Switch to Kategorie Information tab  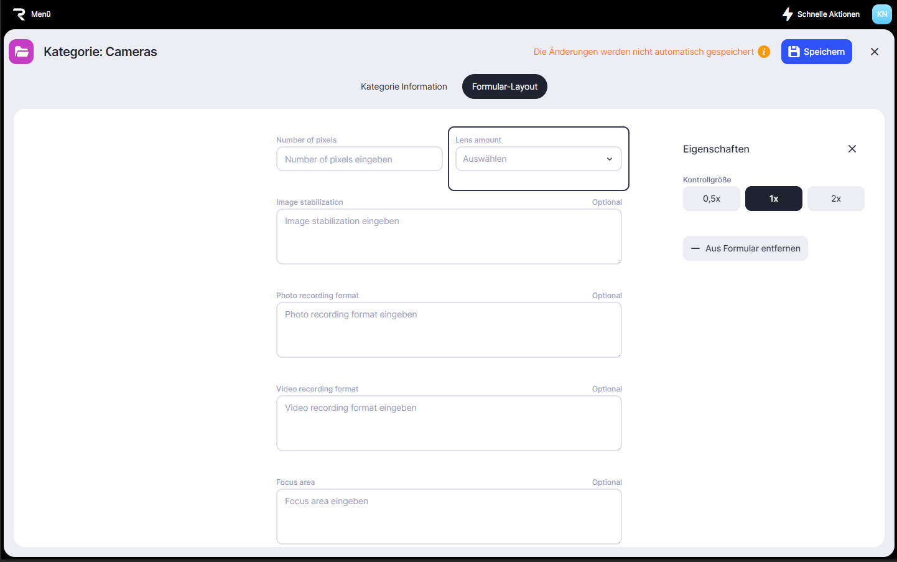pyautogui.click(x=404, y=87)
